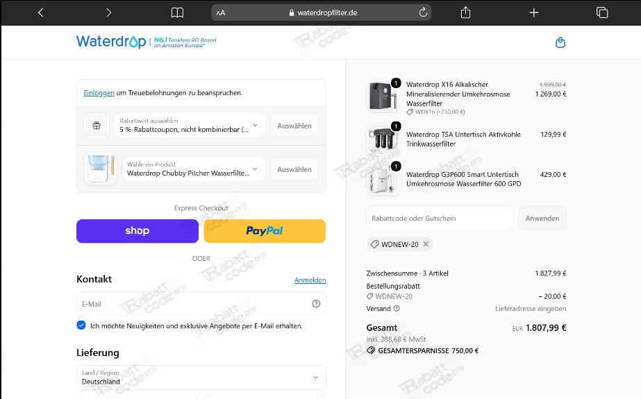This screenshot has width=641, height=399.
Task: Click the Waterdrop logo
Action: [x=111, y=41]
